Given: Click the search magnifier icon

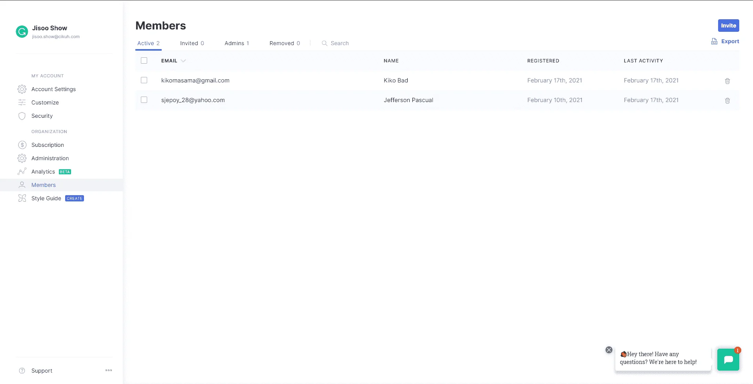Looking at the screenshot, I should tap(325, 43).
